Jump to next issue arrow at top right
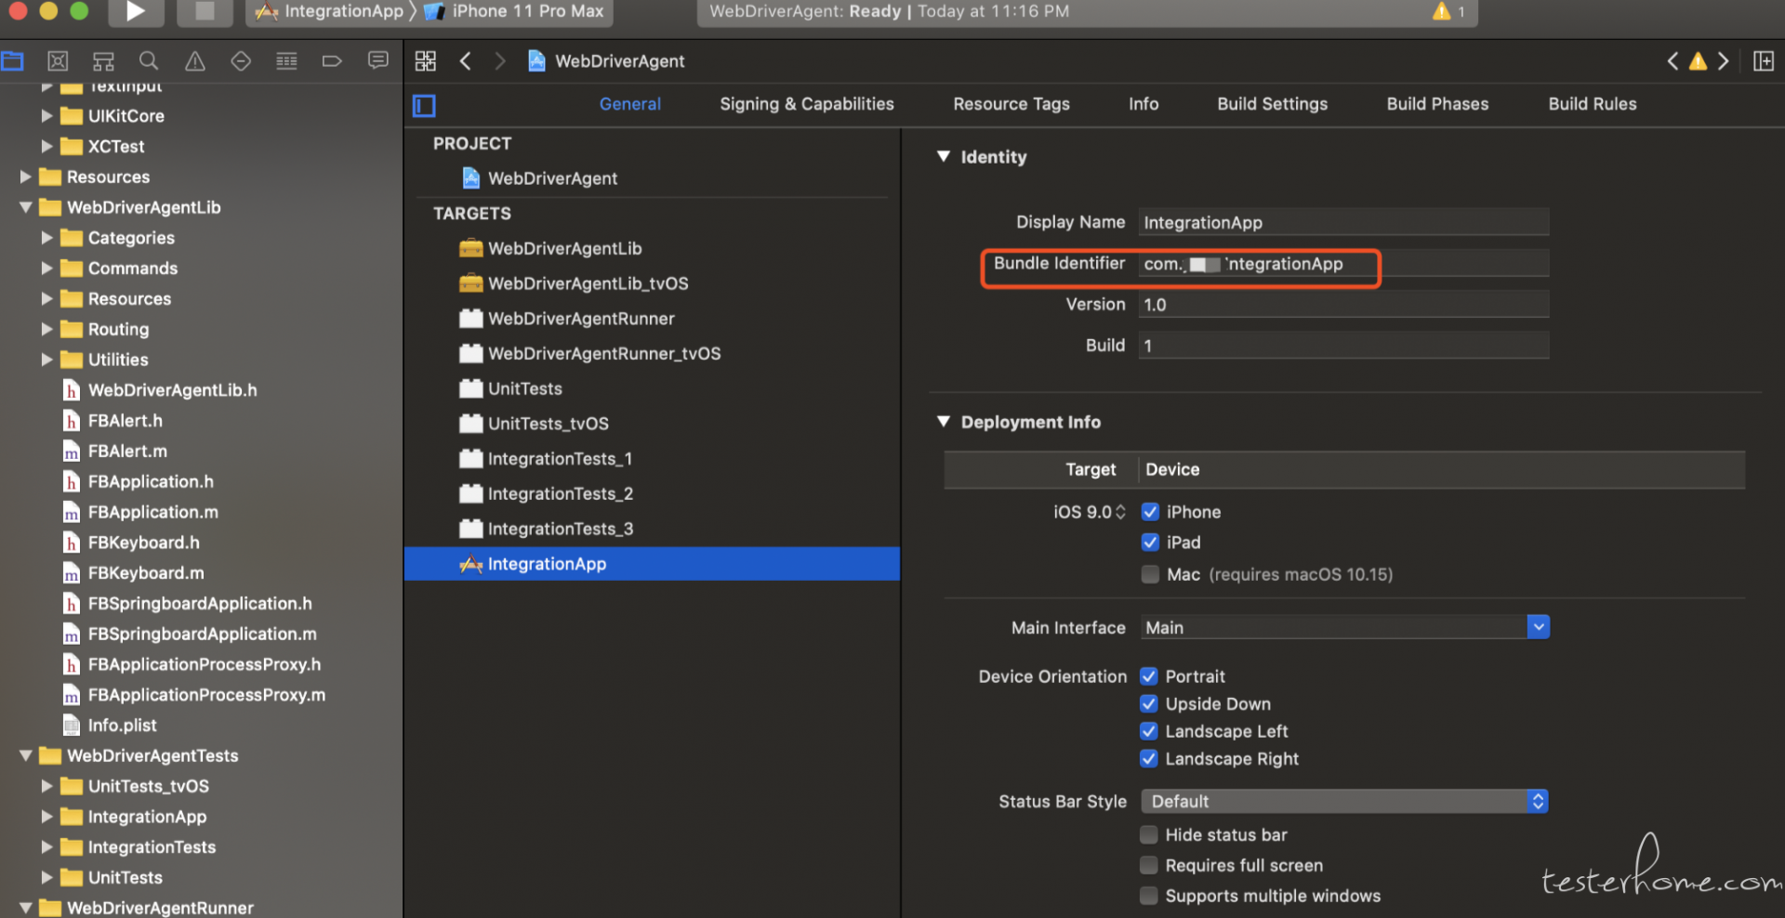Screen dimensions: 1785x918 coord(1723,61)
